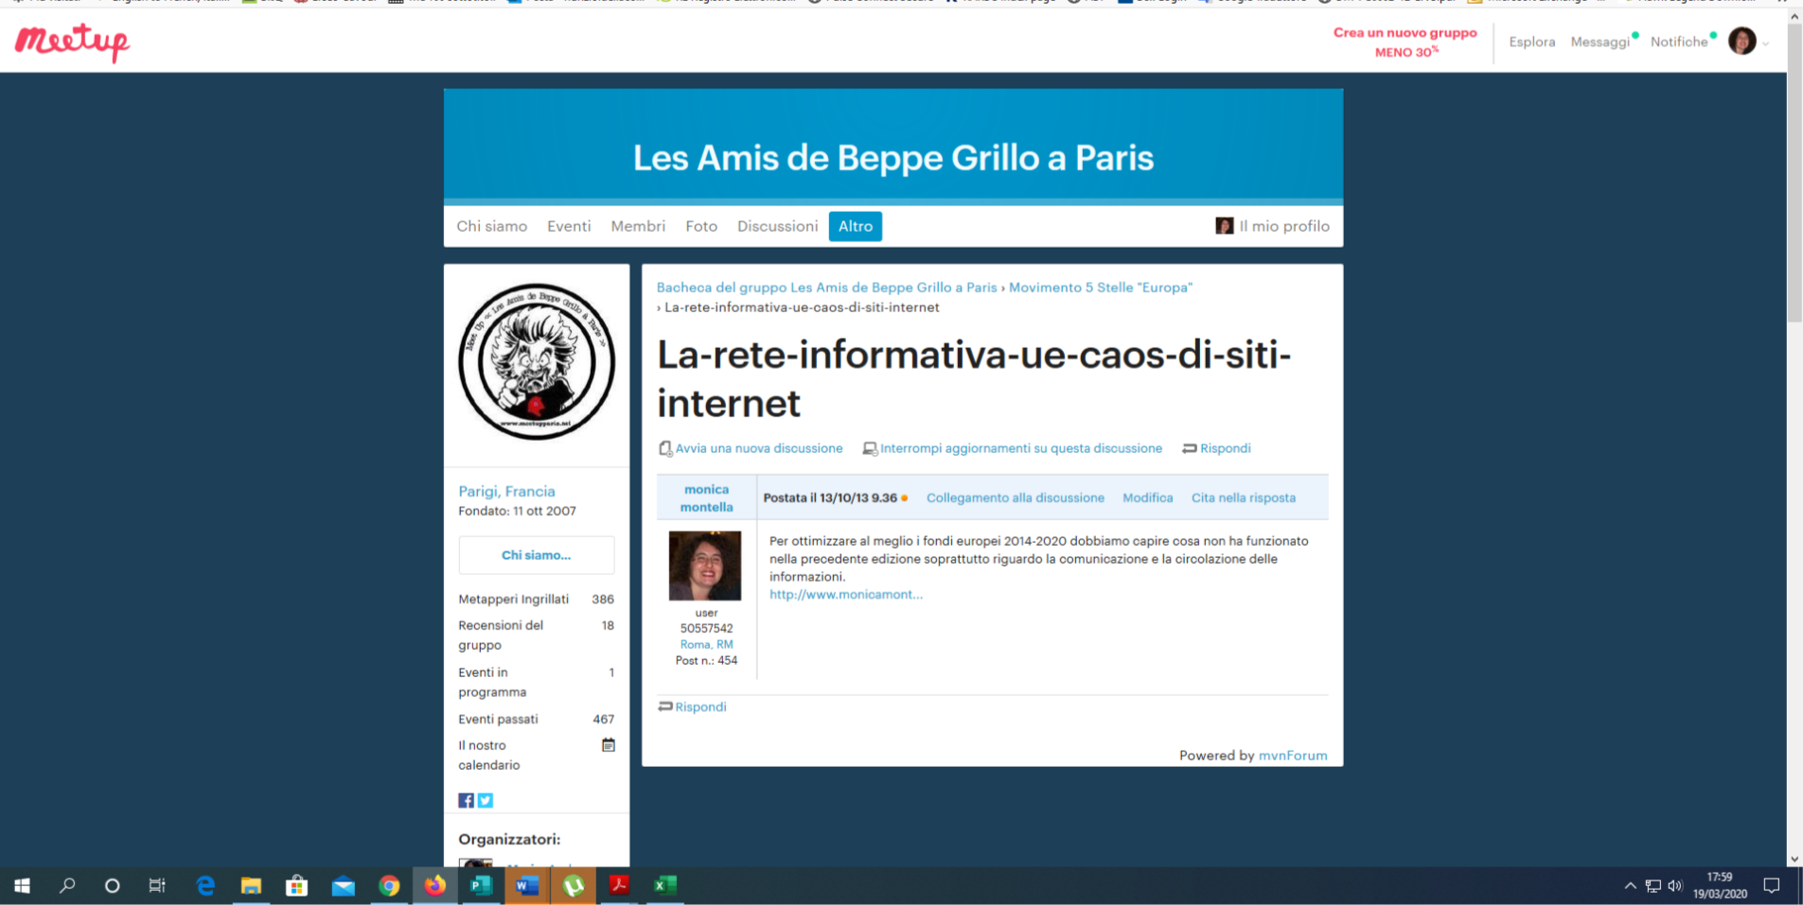Open the group calendar icon

pyautogui.click(x=609, y=745)
